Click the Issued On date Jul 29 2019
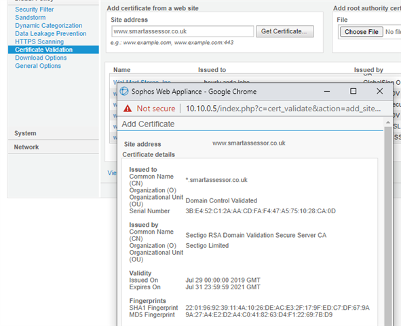 pos(223,280)
